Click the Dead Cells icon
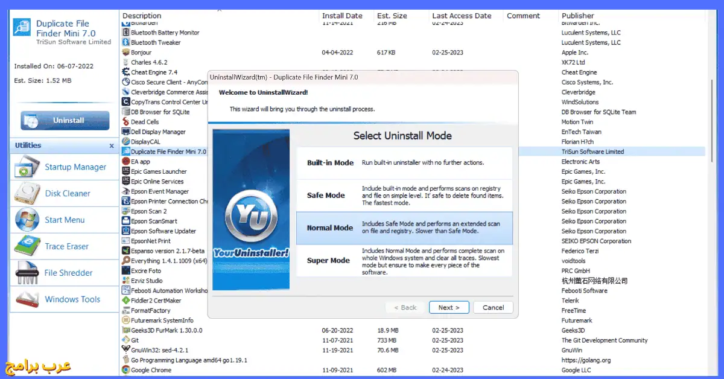This screenshot has width=724, height=379. pos(126,122)
